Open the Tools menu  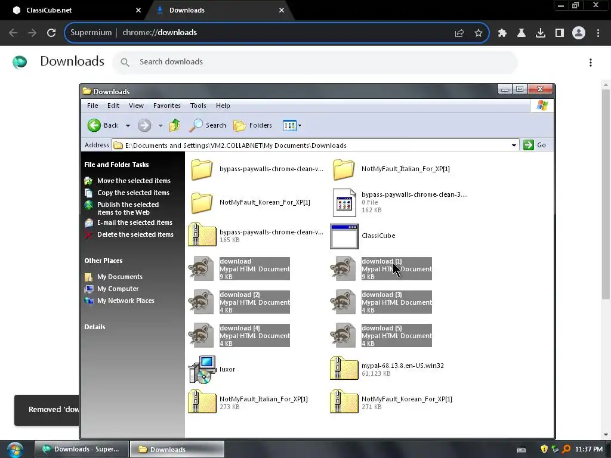[198, 106]
